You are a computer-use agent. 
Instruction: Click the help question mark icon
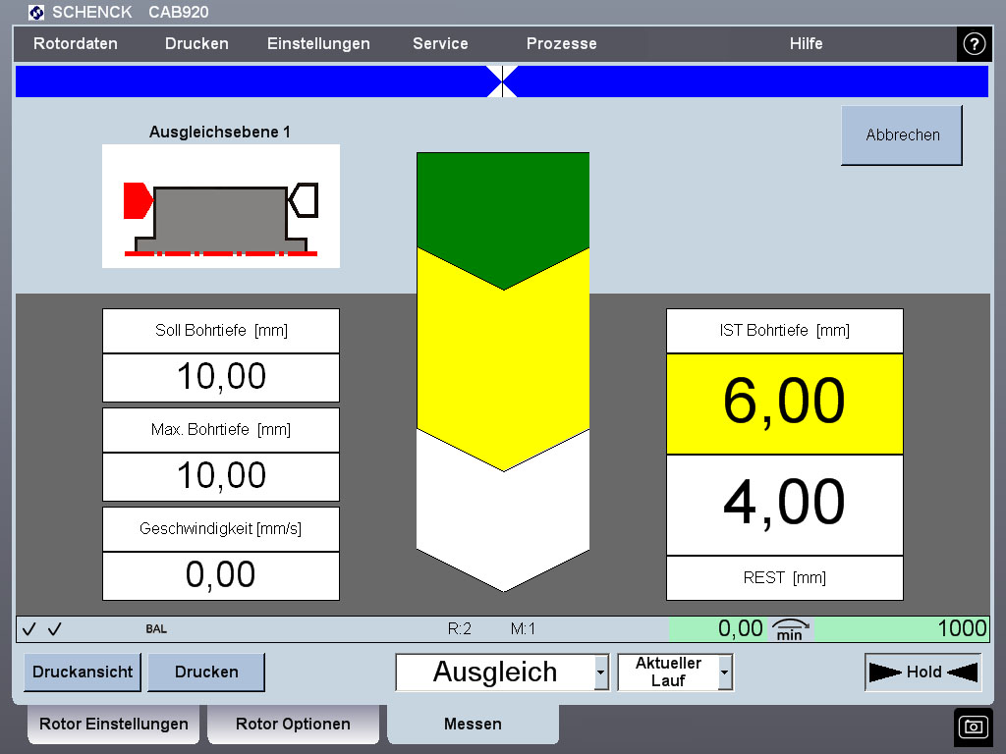tap(973, 44)
